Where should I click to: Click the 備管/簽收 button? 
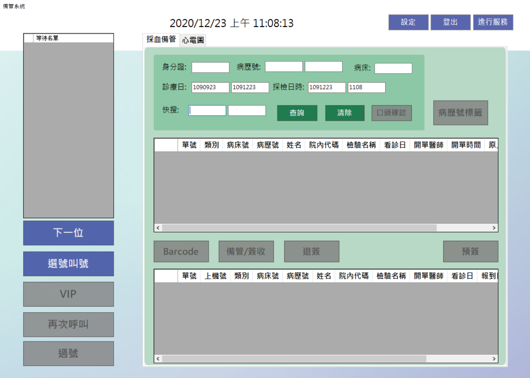pyautogui.click(x=246, y=252)
